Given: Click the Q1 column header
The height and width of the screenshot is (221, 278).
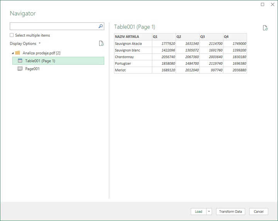Looking at the screenshot, I should tap(164, 37).
